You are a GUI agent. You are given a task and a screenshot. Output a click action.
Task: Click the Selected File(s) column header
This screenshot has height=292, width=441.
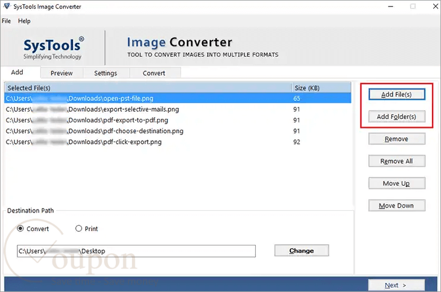[x=148, y=88]
